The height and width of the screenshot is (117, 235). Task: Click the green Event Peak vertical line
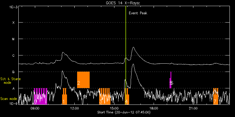point(125,55)
